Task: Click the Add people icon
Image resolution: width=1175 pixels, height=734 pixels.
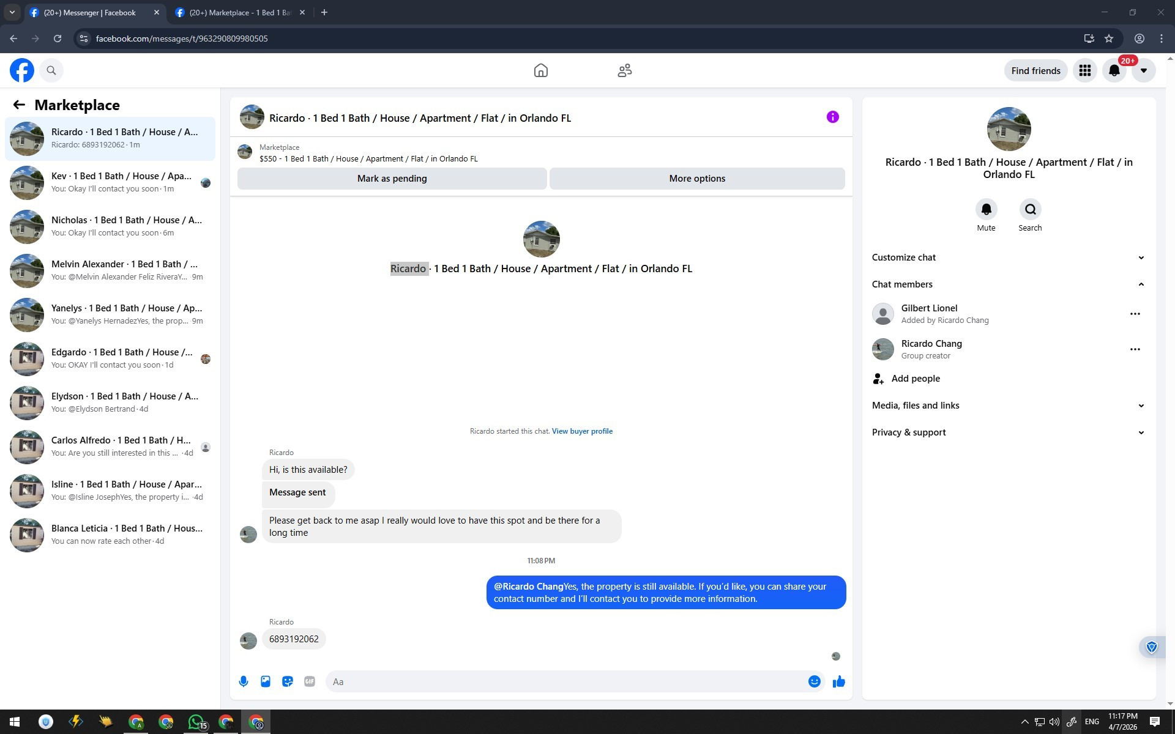Action: pos(878,379)
